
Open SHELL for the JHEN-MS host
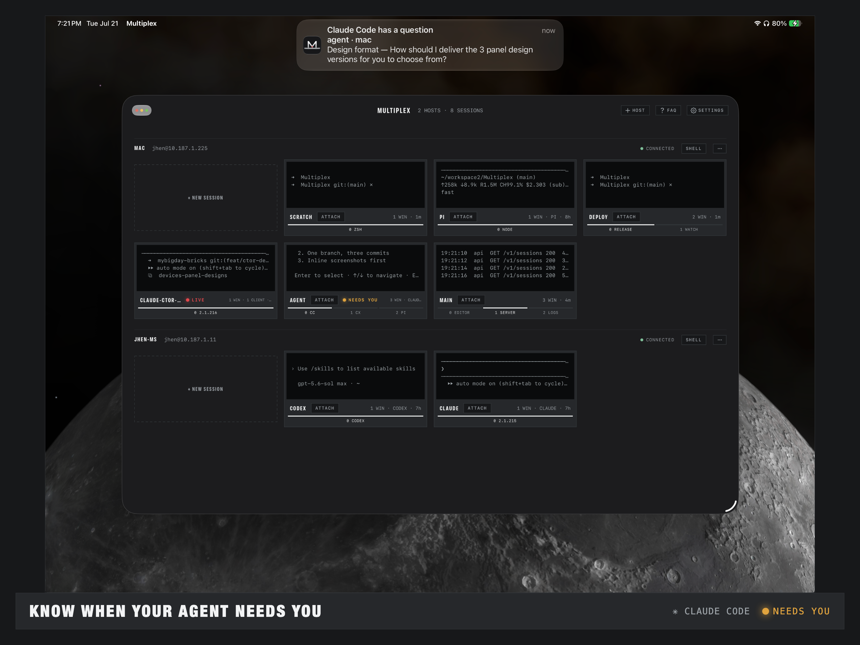click(x=693, y=340)
